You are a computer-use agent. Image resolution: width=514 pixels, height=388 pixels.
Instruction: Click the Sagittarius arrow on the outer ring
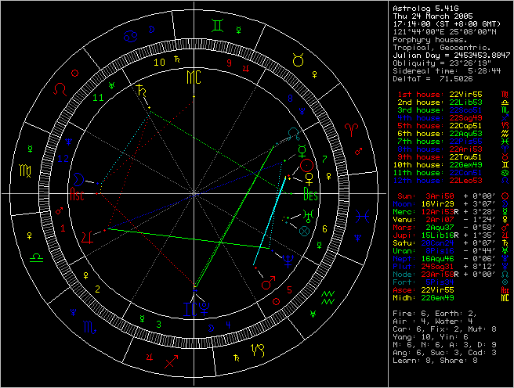(x=169, y=361)
